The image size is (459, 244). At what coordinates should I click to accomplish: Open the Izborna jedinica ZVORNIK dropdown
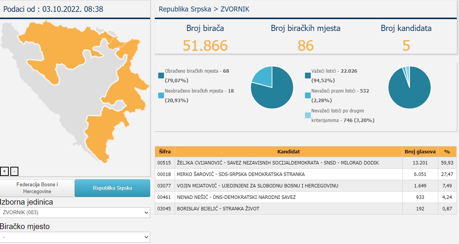tap(75, 213)
